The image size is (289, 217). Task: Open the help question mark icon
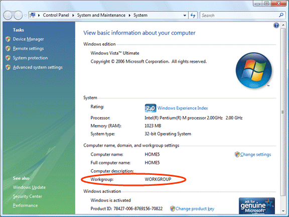pos(276,25)
